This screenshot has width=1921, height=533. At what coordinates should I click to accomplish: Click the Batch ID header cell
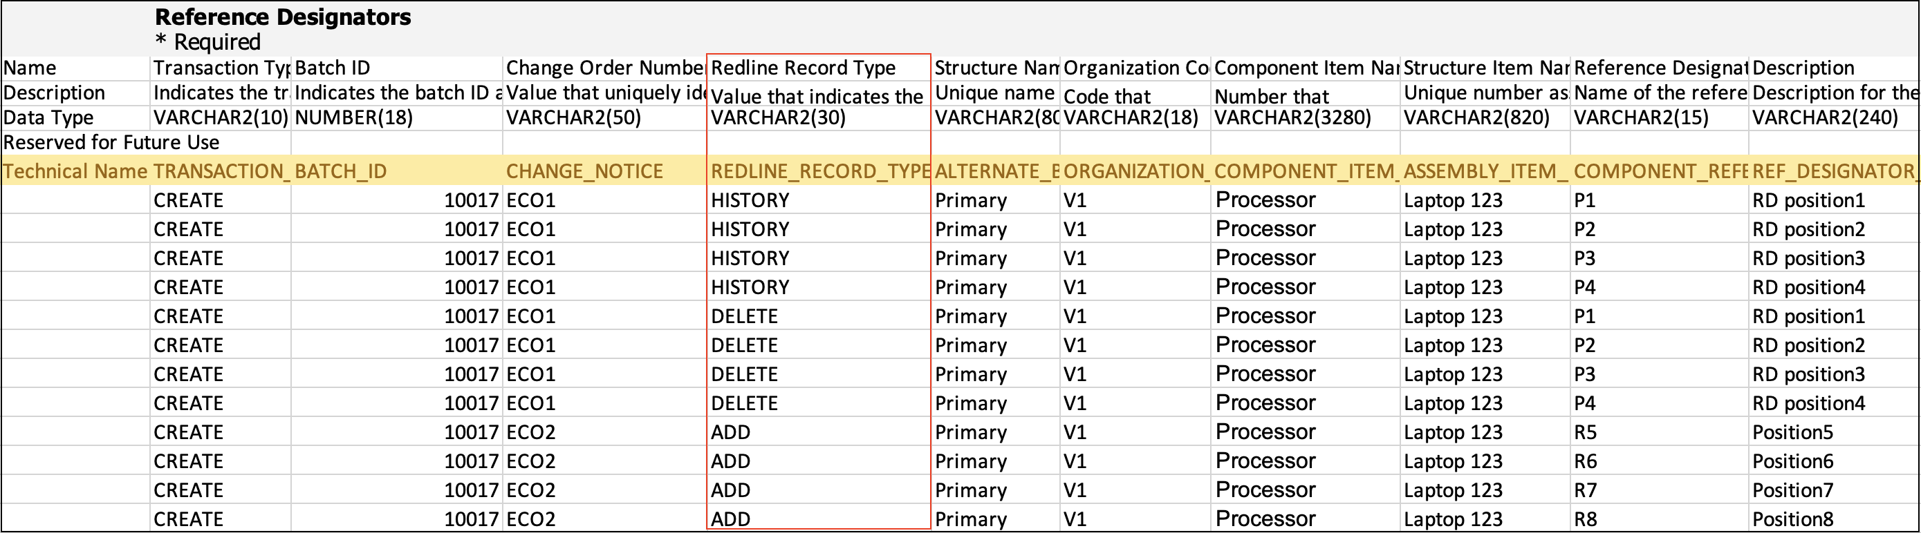397,68
